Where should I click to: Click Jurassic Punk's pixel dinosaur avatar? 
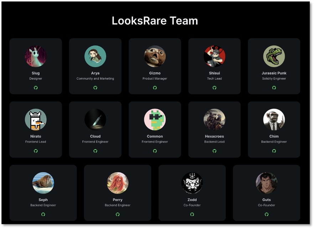[274, 56]
